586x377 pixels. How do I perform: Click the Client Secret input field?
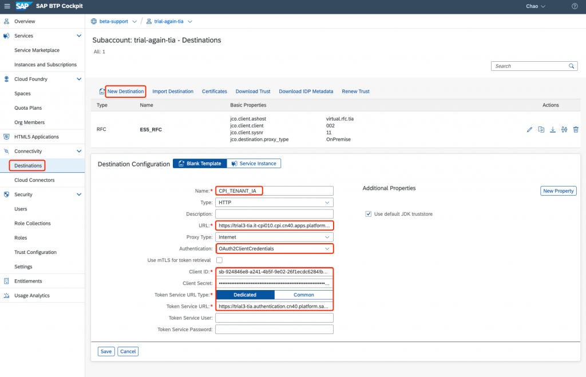coord(274,284)
